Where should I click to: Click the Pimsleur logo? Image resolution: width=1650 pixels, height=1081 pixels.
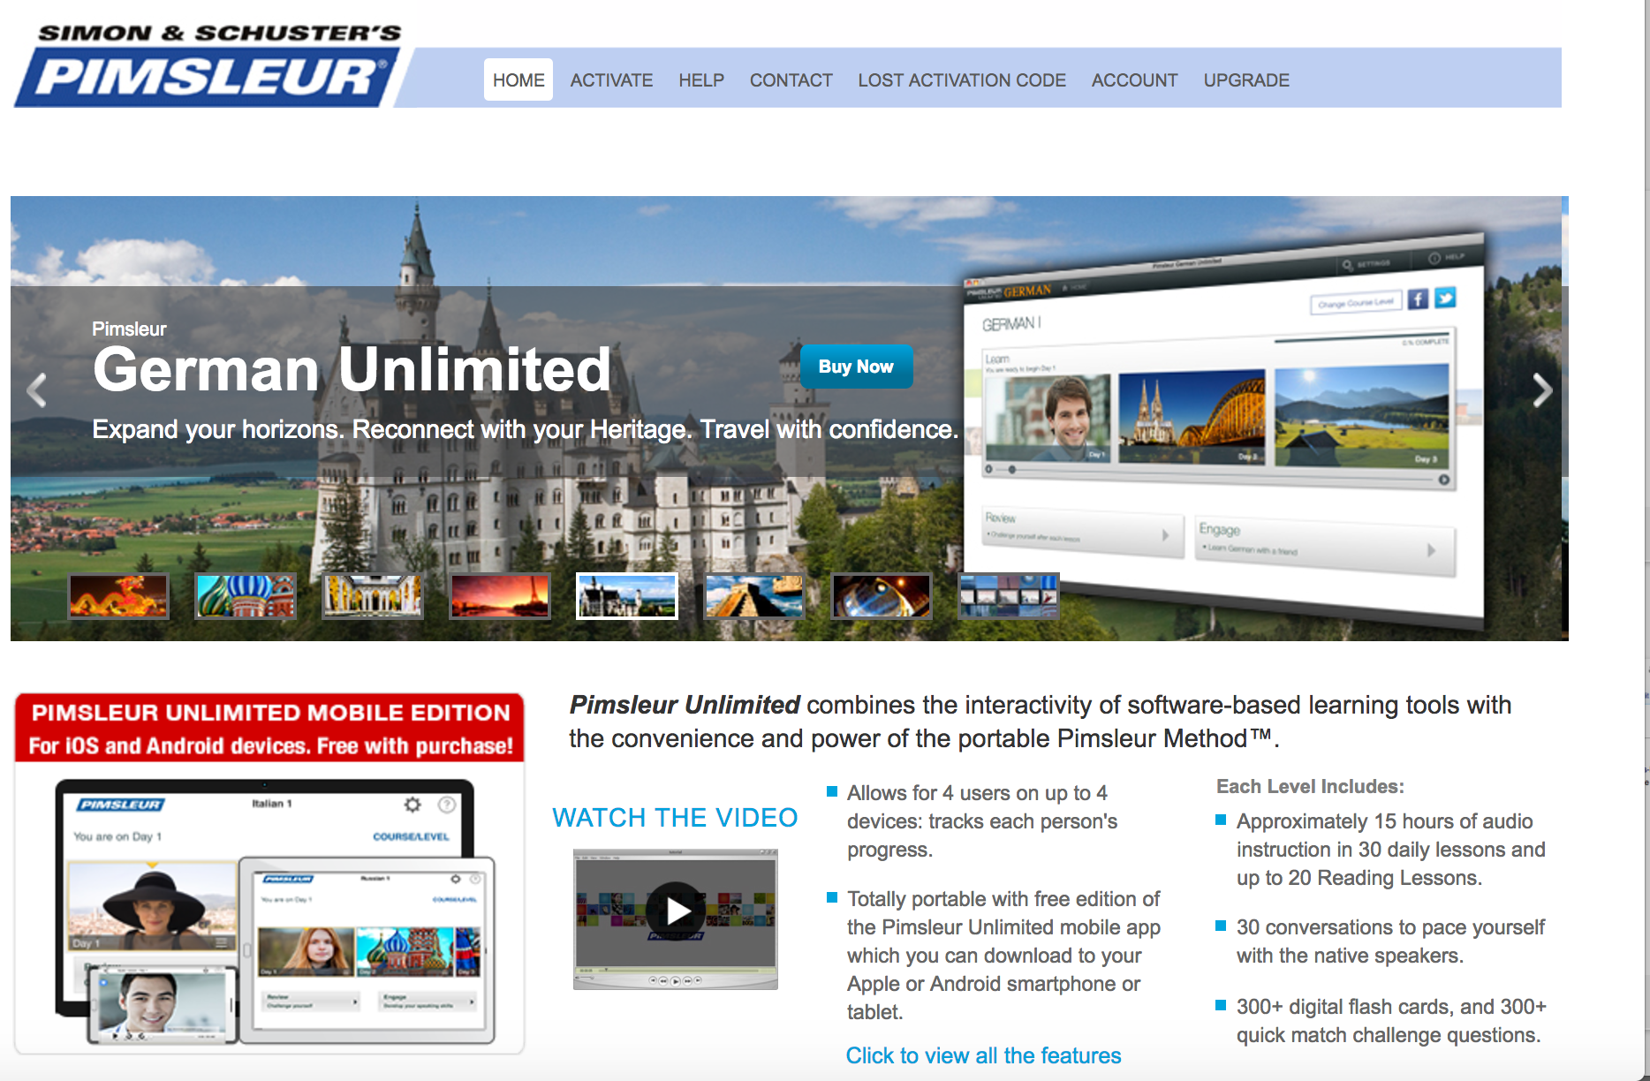(x=208, y=66)
